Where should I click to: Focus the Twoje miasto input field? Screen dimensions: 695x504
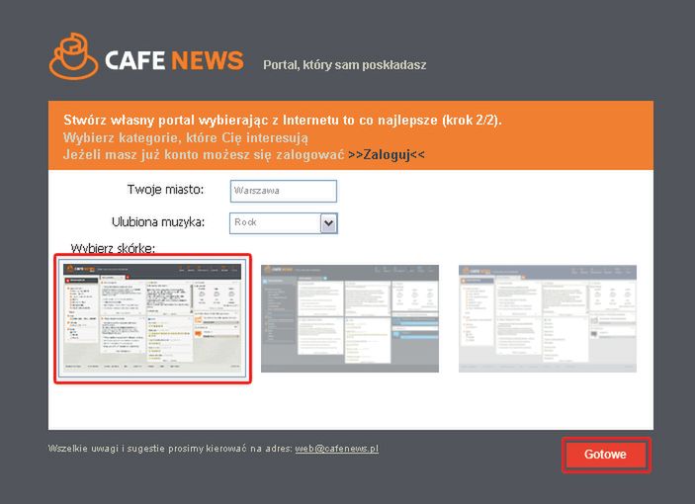point(283,191)
